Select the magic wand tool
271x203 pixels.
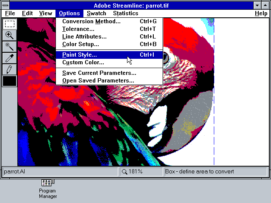(x=9, y=47)
